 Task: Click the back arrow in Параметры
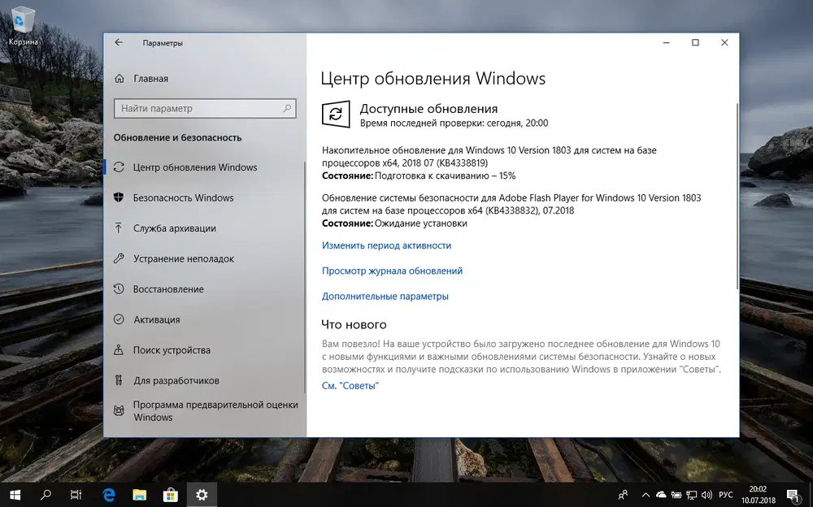[118, 42]
